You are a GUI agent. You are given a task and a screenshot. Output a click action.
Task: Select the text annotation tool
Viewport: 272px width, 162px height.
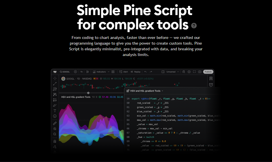click(x=55, y=111)
